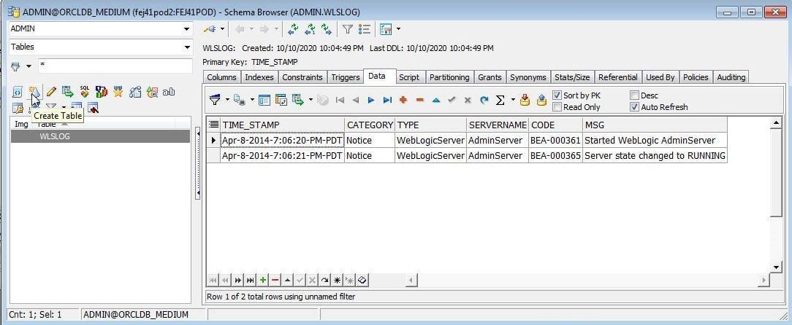792x325 pixels.
Task: Enable the Read Only checkbox
Action: [x=557, y=107]
